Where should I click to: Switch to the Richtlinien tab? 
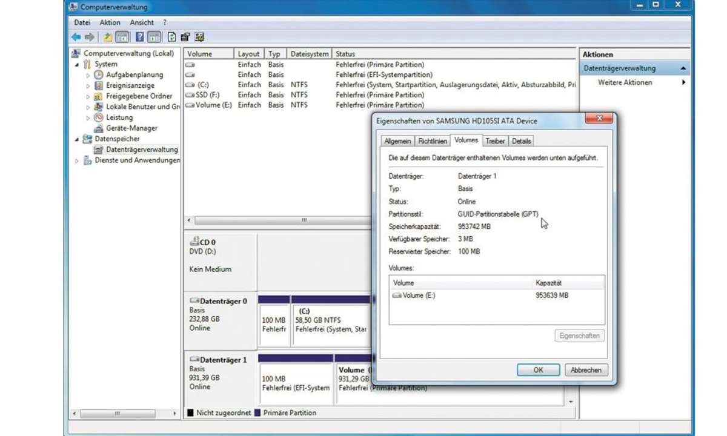pyautogui.click(x=433, y=141)
